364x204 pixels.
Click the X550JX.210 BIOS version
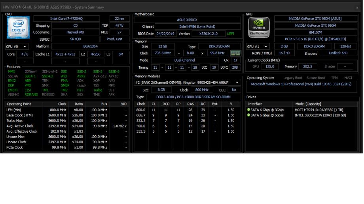click(209, 34)
